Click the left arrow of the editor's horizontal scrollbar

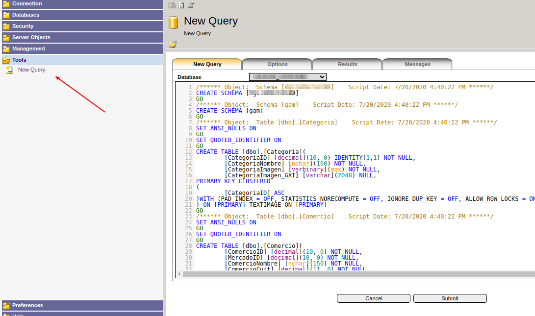point(179,274)
